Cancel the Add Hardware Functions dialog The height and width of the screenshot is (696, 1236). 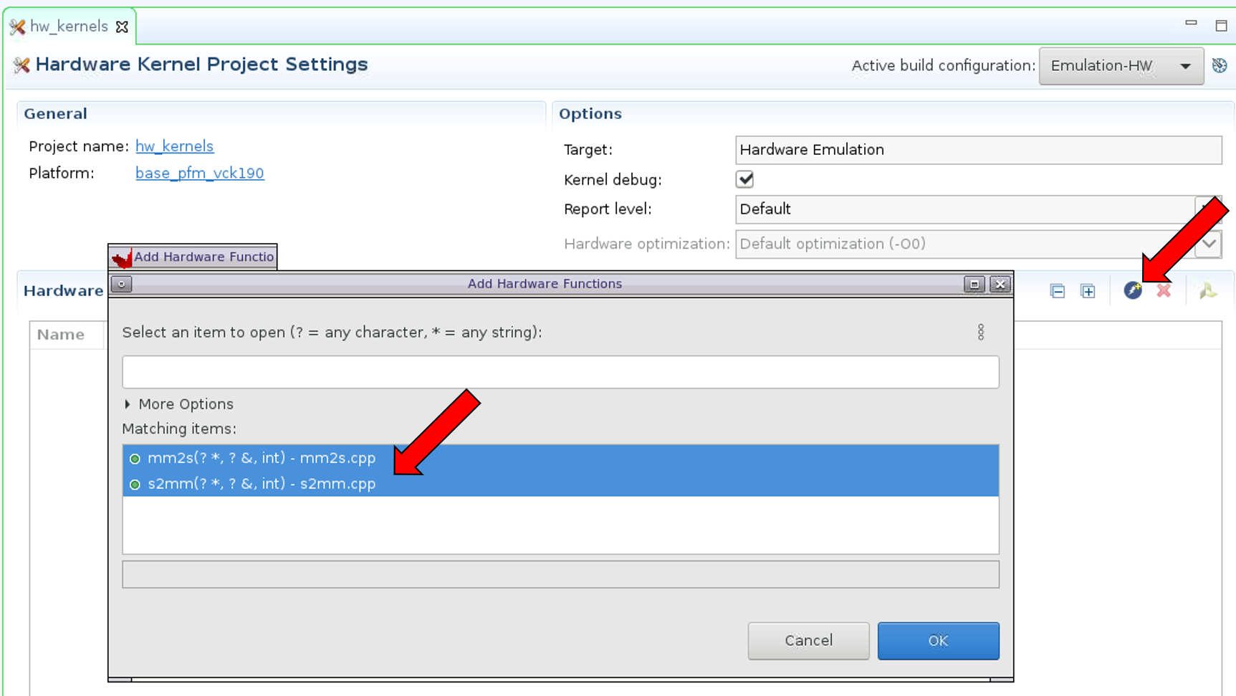pos(808,640)
